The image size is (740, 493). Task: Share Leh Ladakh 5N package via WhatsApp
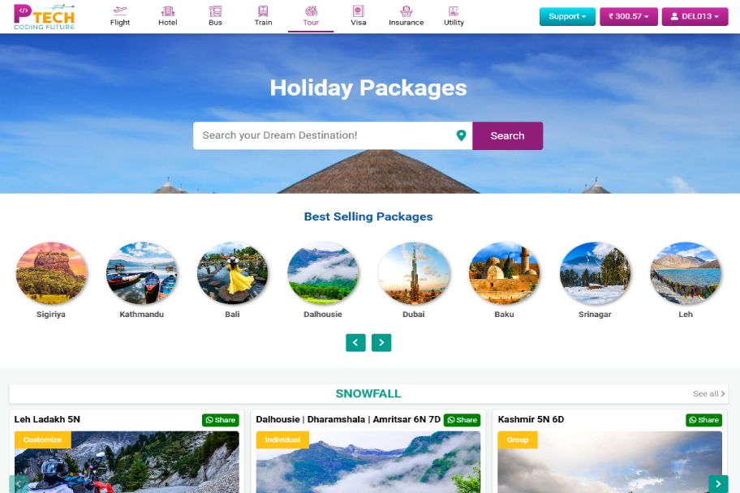pyautogui.click(x=221, y=420)
